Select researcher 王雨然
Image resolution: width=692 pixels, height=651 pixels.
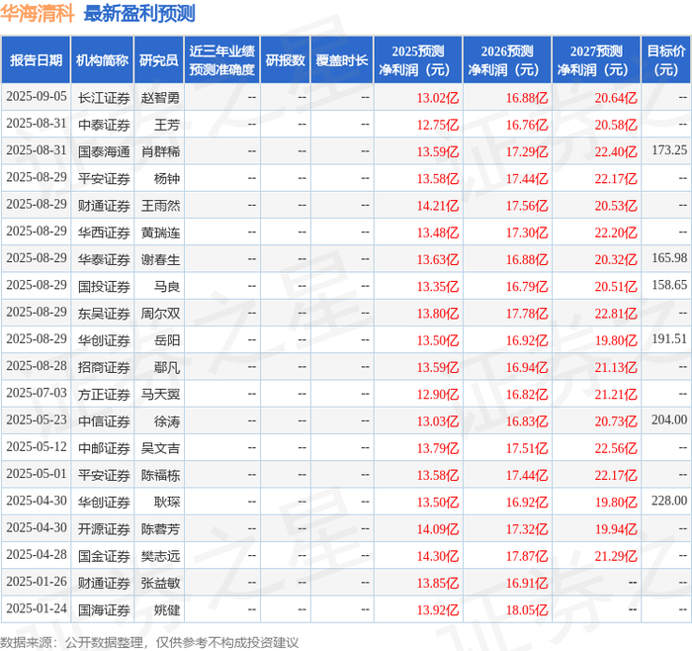[160, 206]
